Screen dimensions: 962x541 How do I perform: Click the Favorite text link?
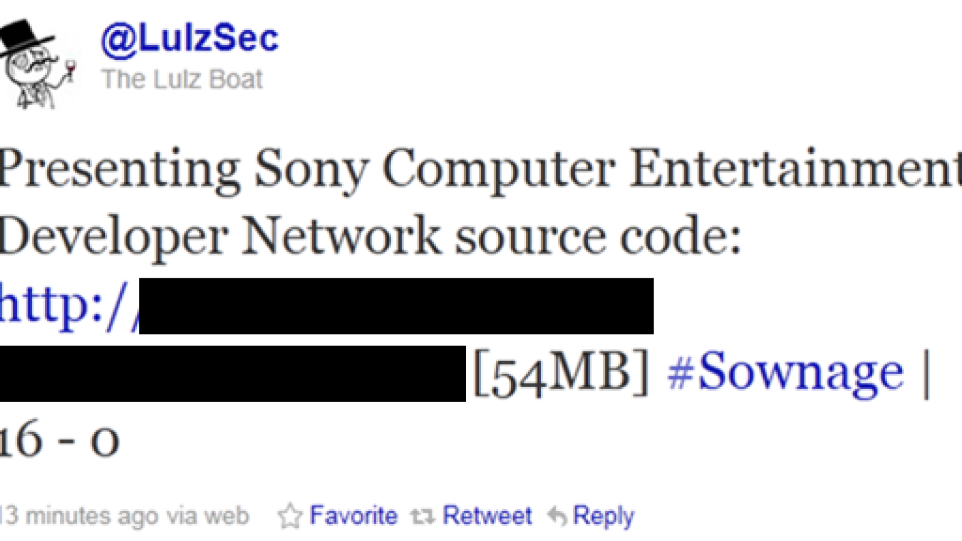coord(354,516)
